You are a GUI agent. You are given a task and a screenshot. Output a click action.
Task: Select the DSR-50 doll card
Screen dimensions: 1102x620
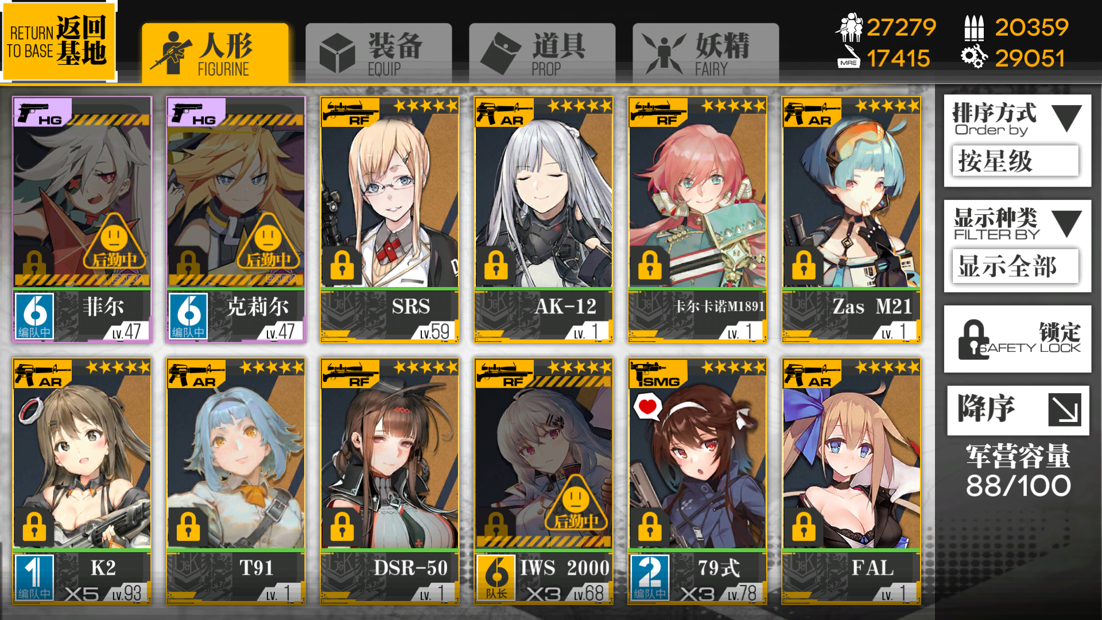(390, 480)
